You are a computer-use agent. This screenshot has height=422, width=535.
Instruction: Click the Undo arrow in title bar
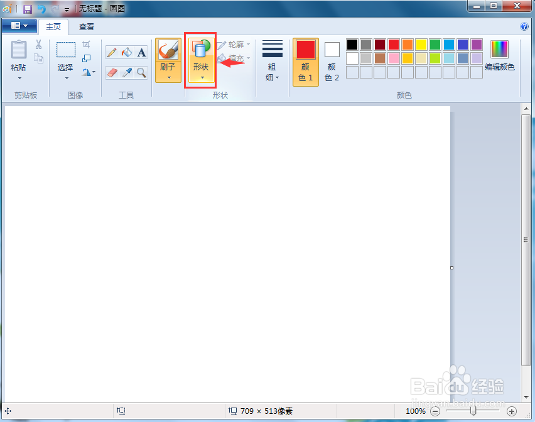pos(41,9)
